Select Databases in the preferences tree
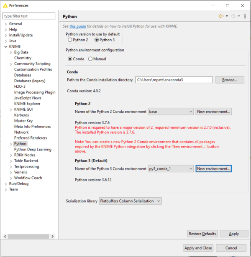The image size is (251, 257). [23, 75]
